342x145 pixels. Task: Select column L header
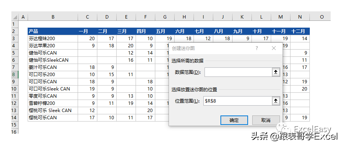(x=261, y=17)
